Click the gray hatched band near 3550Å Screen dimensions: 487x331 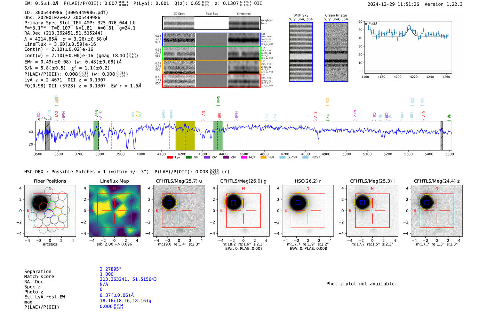pos(47,135)
